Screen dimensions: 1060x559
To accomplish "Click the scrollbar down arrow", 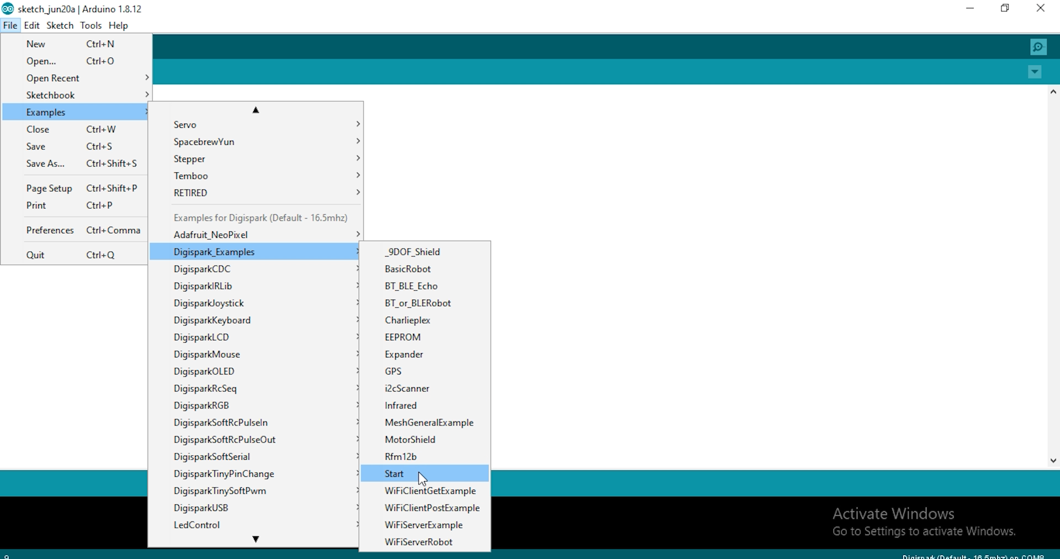I will point(1053,460).
